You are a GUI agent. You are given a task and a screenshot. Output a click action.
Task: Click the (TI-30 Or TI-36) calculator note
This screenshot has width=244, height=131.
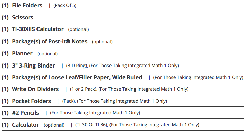click(x=92, y=125)
